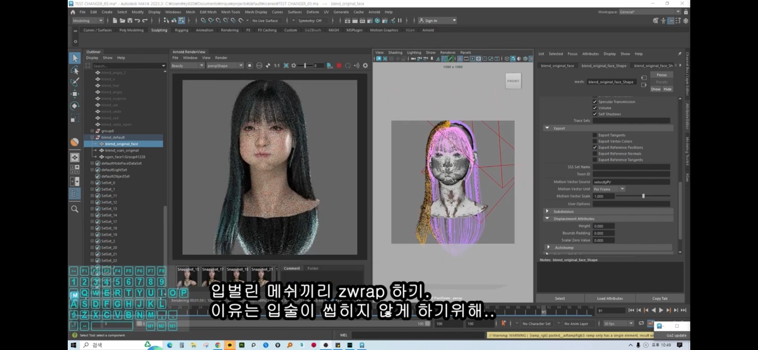Open the Beauty AOV dropdown in RenderView
758x350 pixels.
[x=187, y=66]
